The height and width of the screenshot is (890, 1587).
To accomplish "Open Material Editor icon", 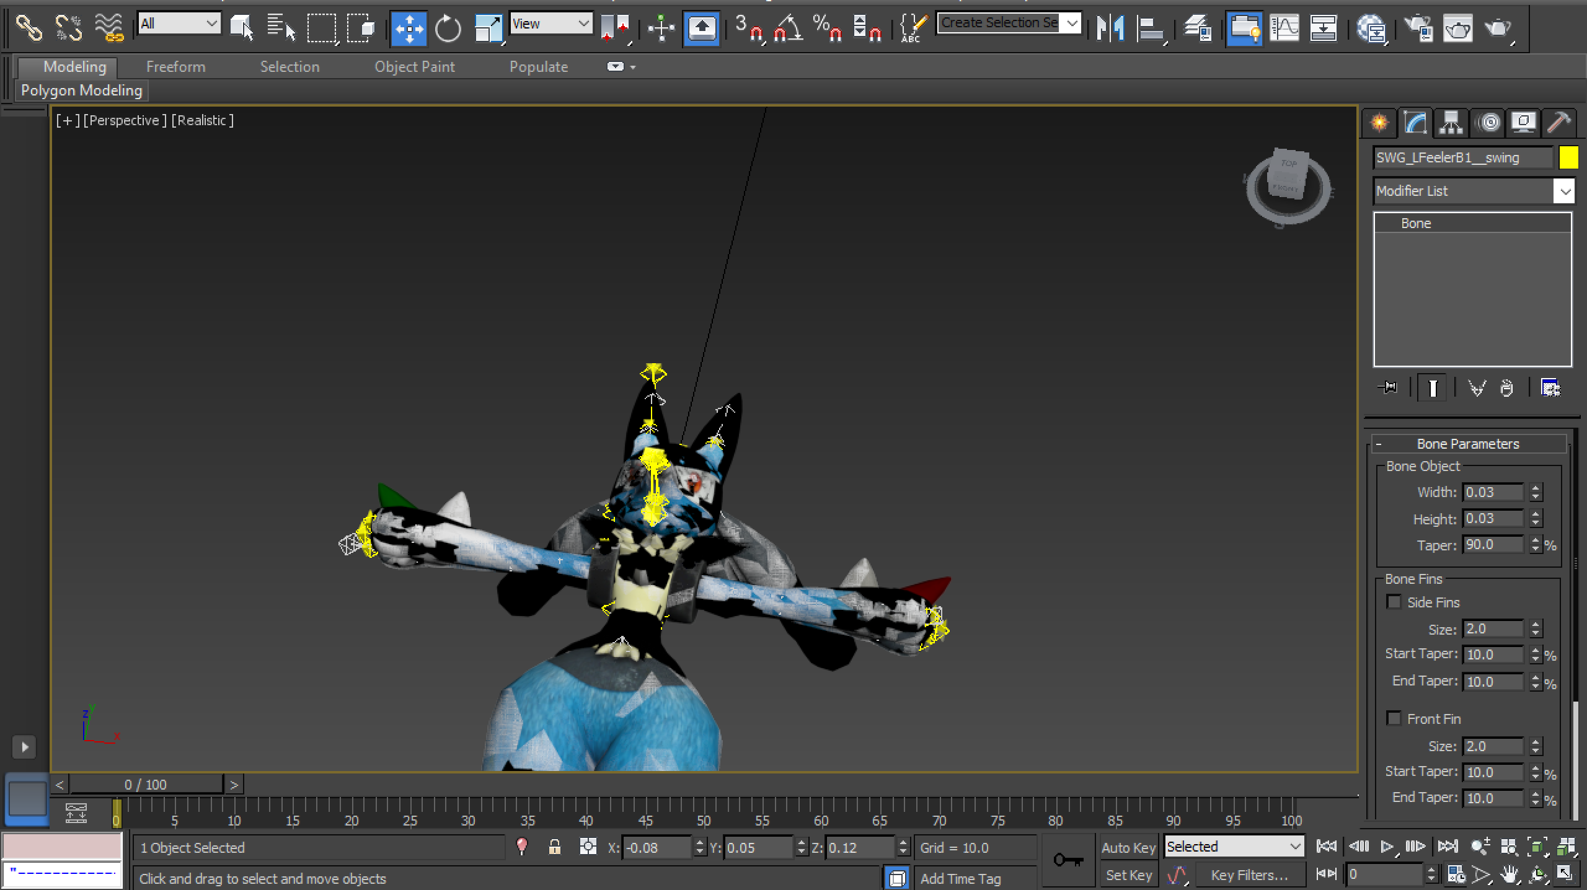I will [1371, 28].
